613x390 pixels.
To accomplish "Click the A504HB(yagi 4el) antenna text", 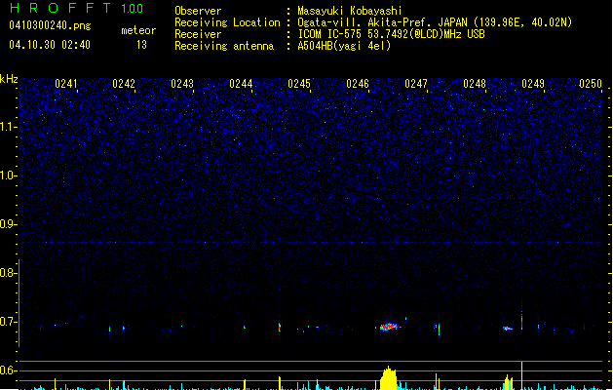I will click(344, 46).
